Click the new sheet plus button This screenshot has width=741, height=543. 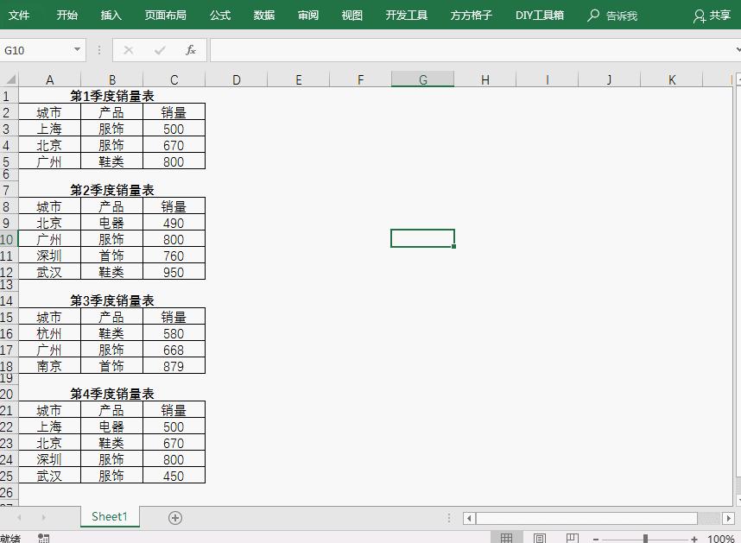coord(174,516)
